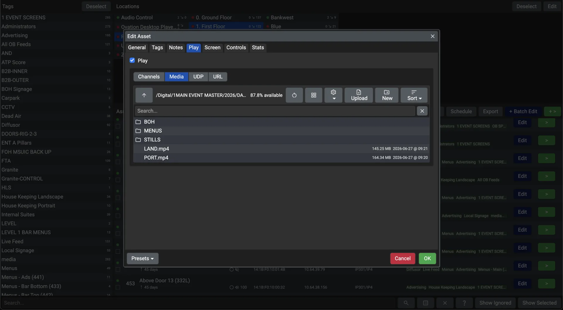This screenshot has height=310, width=563.
Task: Open the Sort options dropdown
Action: click(414, 95)
